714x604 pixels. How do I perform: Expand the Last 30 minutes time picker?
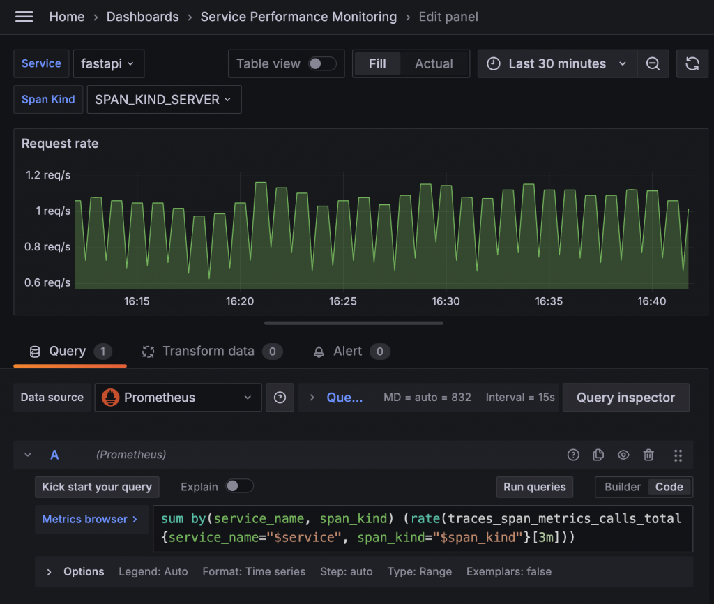click(x=557, y=63)
